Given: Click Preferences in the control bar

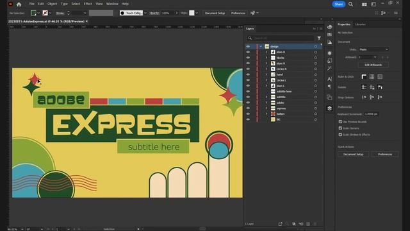Looking at the screenshot, I should (x=238, y=13).
